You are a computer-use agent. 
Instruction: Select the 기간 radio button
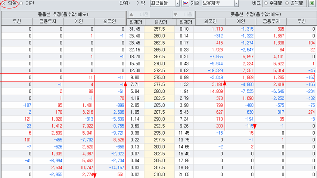pyautogui.click(x=21, y=3)
